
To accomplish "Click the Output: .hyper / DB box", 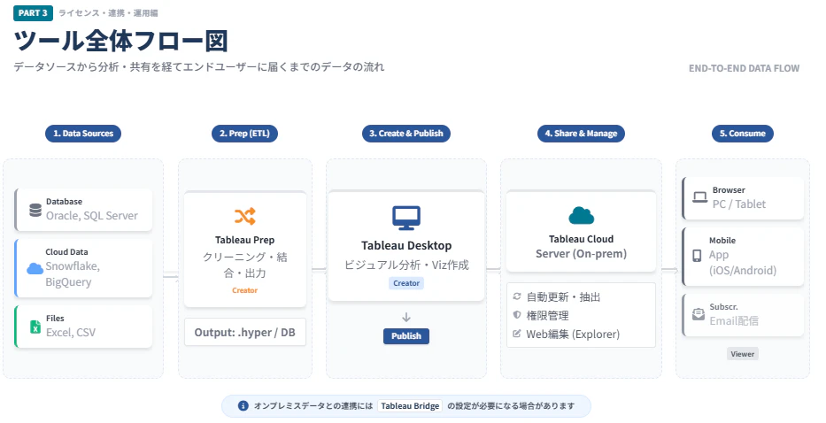I will (x=245, y=333).
